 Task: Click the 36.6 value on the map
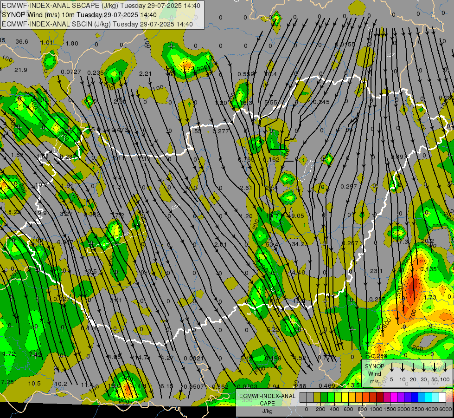[x=22, y=42]
